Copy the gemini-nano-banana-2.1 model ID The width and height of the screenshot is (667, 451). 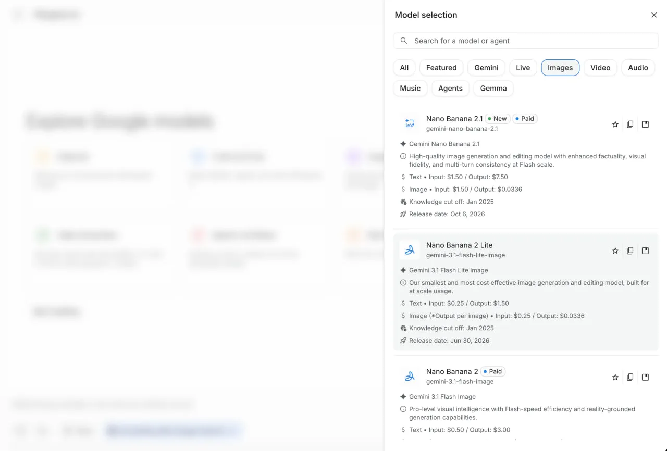[630, 124]
